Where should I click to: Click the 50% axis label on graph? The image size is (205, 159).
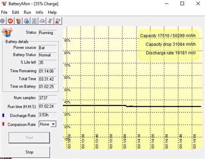(67, 90)
